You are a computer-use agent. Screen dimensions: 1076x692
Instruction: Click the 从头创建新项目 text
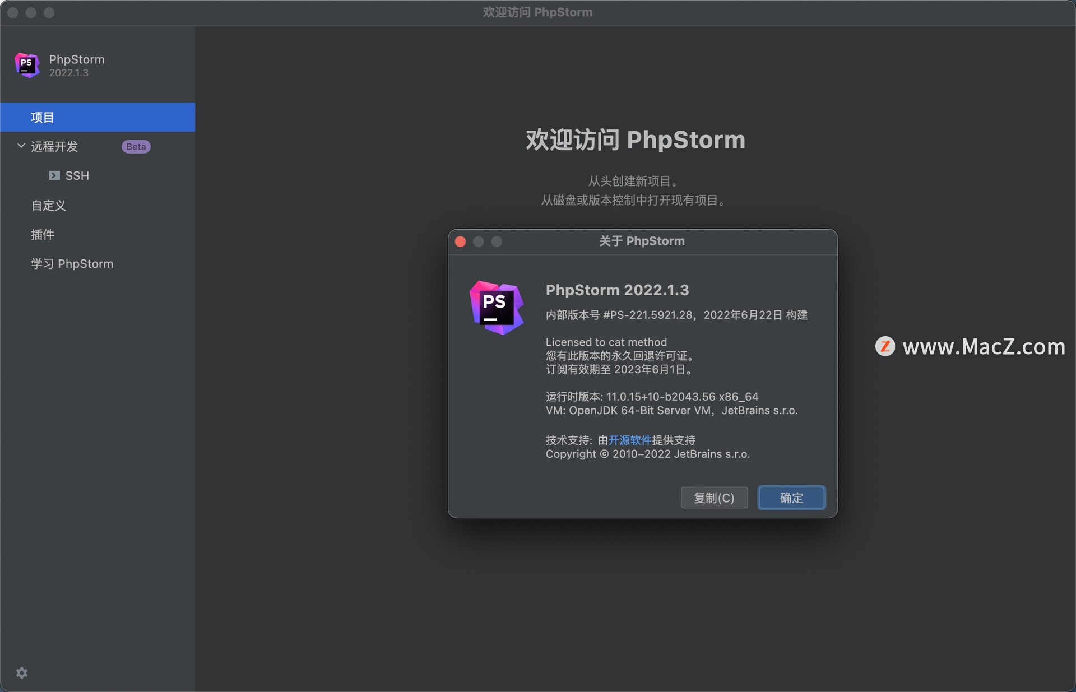click(635, 181)
